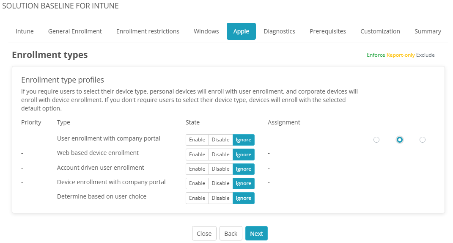Open Enrollment restrictions tab
The height and width of the screenshot is (243, 453).
coord(148,31)
